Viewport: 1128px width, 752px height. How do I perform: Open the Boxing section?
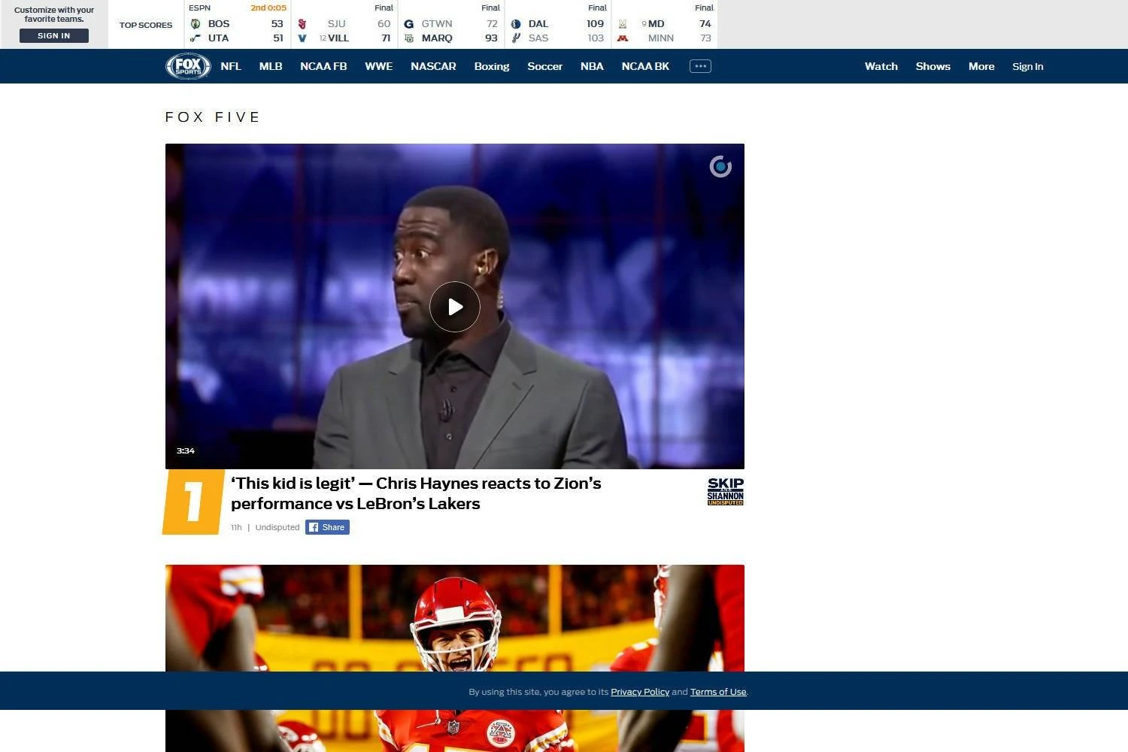click(x=492, y=66)
